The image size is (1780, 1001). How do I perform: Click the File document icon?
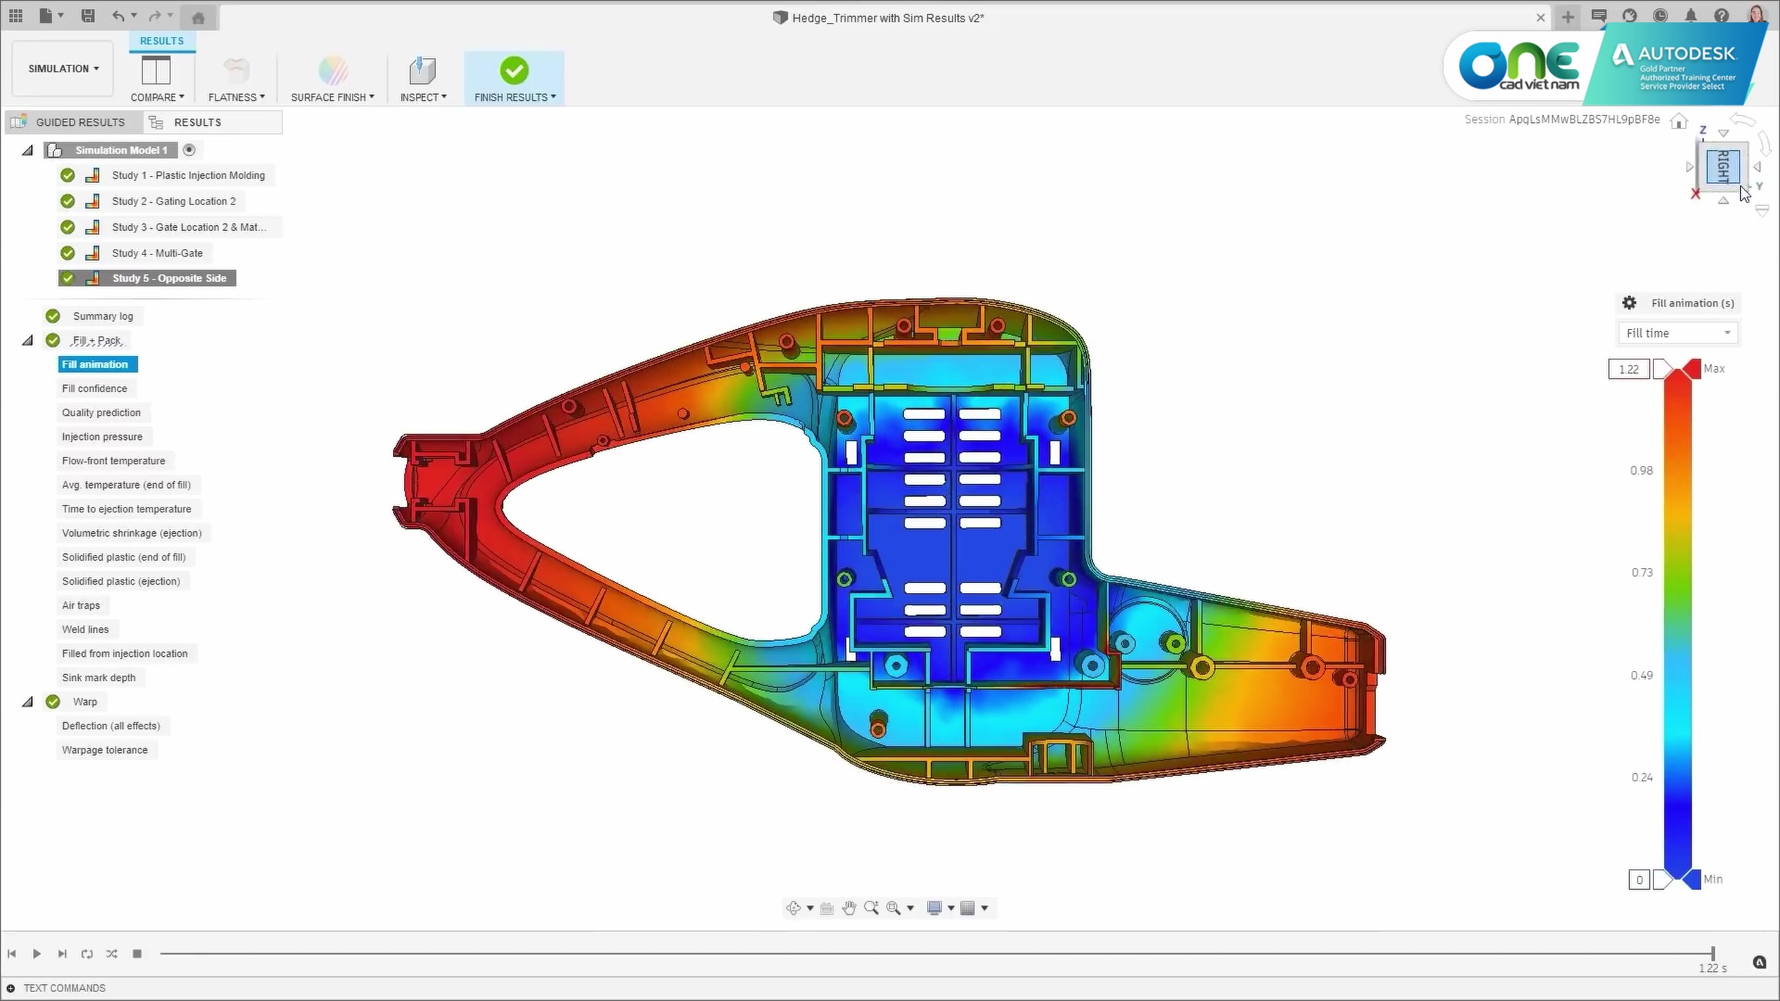click(x=46, y=15)
